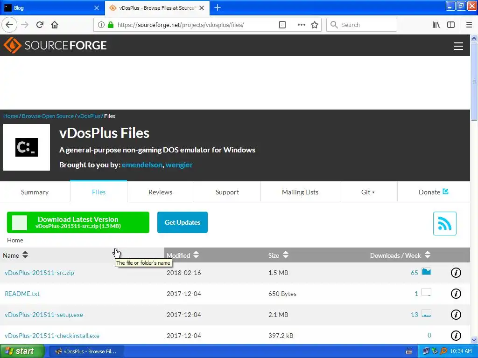This screenshot has height=358, width=478.
Task: Toggle Reader View icon in address bar
Action: pyautogui.click(x=282, y=25)
